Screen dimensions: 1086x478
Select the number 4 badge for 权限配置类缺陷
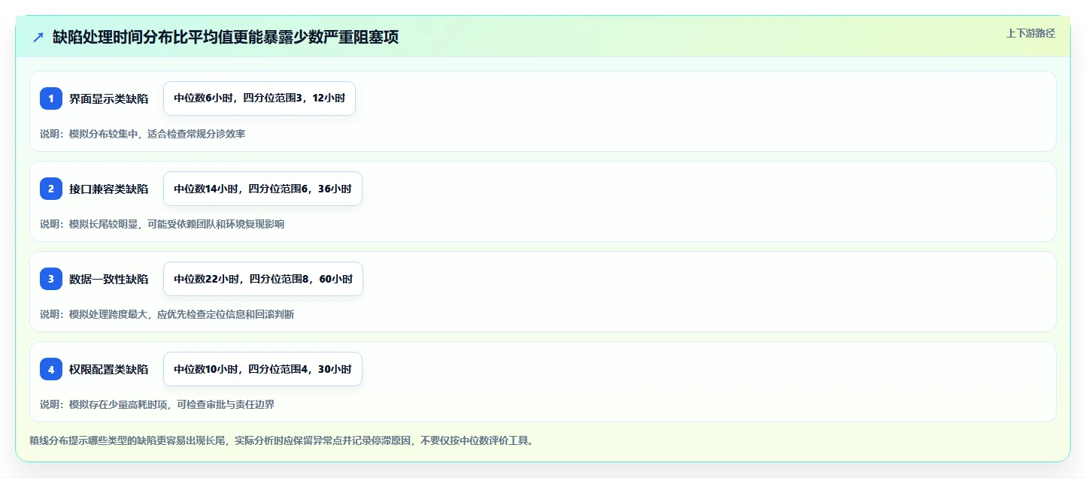(51, 369)
